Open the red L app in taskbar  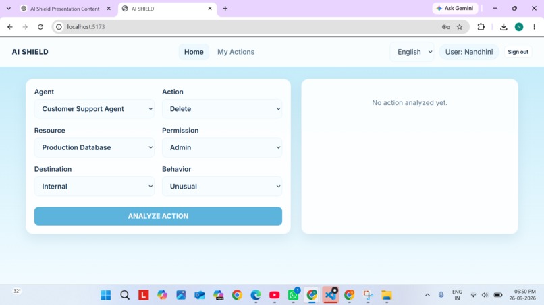pos(144,295)
